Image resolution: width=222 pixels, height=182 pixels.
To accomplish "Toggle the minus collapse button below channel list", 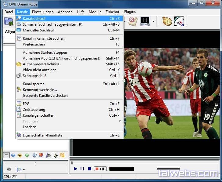I will tap(6, 155).
